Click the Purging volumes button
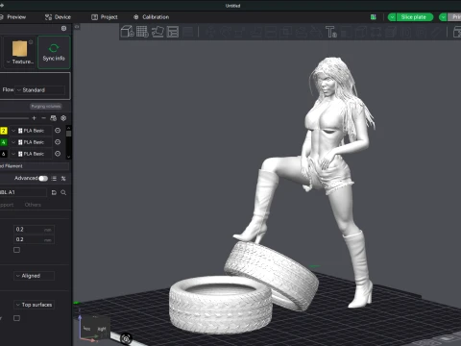The height and width of the screenshot is (346, 461). point(46,107)
